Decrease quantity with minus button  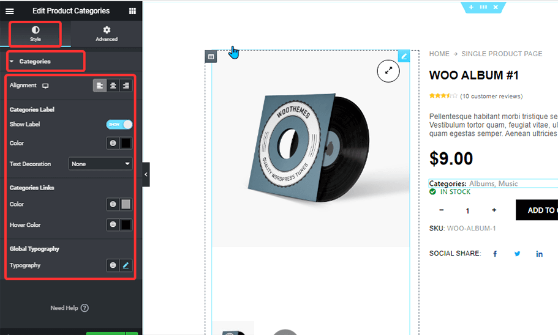(441, 210)
